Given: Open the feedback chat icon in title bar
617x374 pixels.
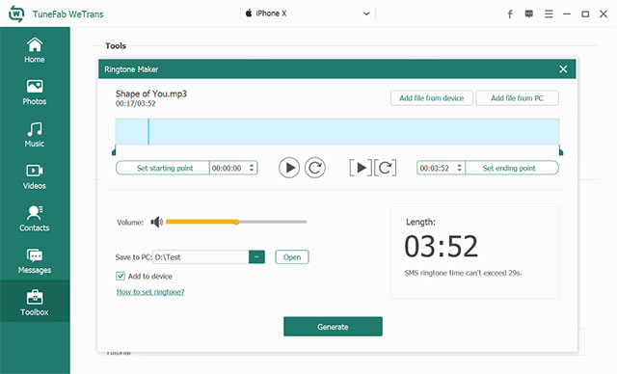Looking at the screenshot, I should tap(529, 14).
